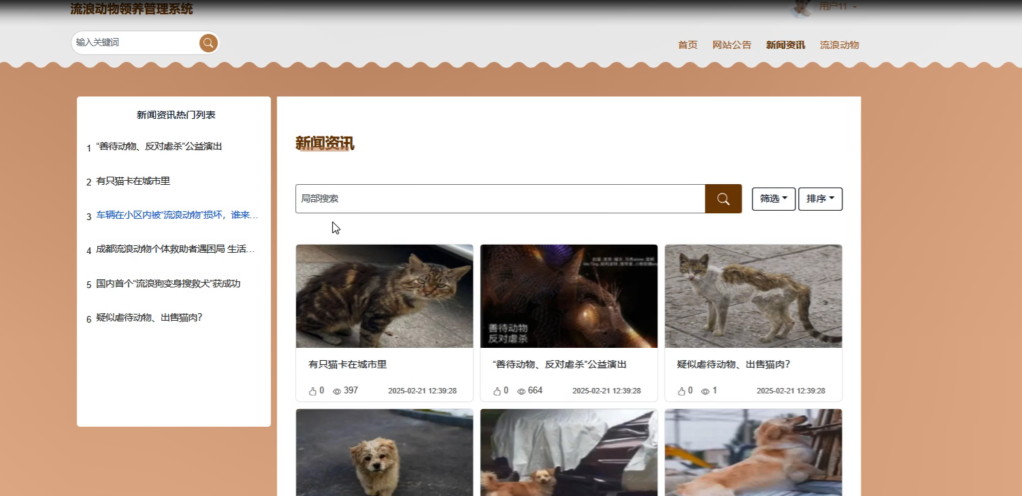Click card title 疑似虐待动物、出售猫肉?

[x=733, y=365]
